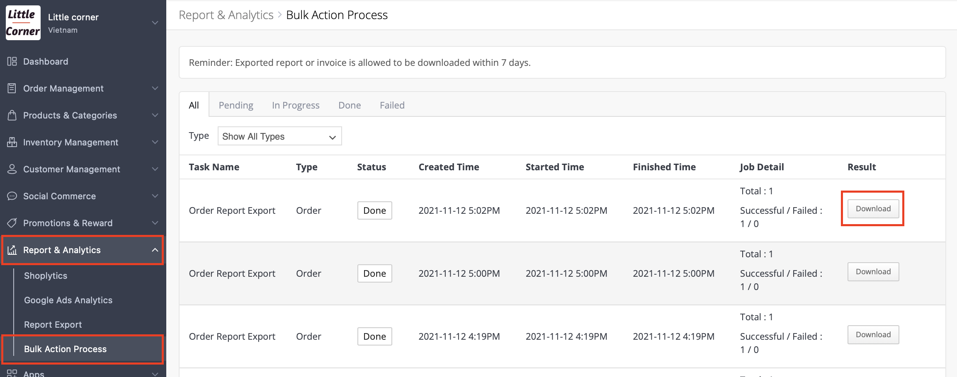Open Report Export submenu item
Viewport: 957px width, 377px height.
click(53, 324)
